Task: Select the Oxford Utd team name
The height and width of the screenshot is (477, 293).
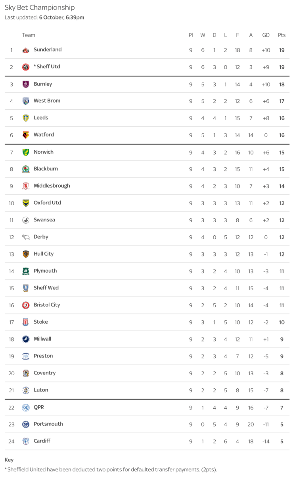Action: [47, 203]
